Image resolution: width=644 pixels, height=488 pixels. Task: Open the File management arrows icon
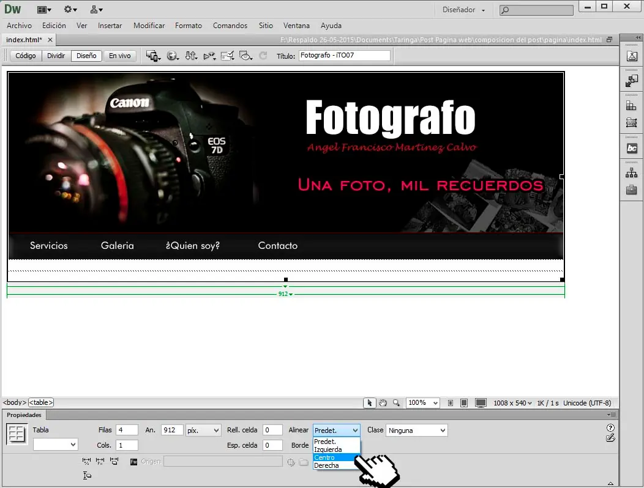pyautogui.click(x=191, y=56)
